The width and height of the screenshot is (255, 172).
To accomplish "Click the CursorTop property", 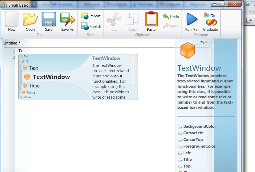I will click(190, 140).
